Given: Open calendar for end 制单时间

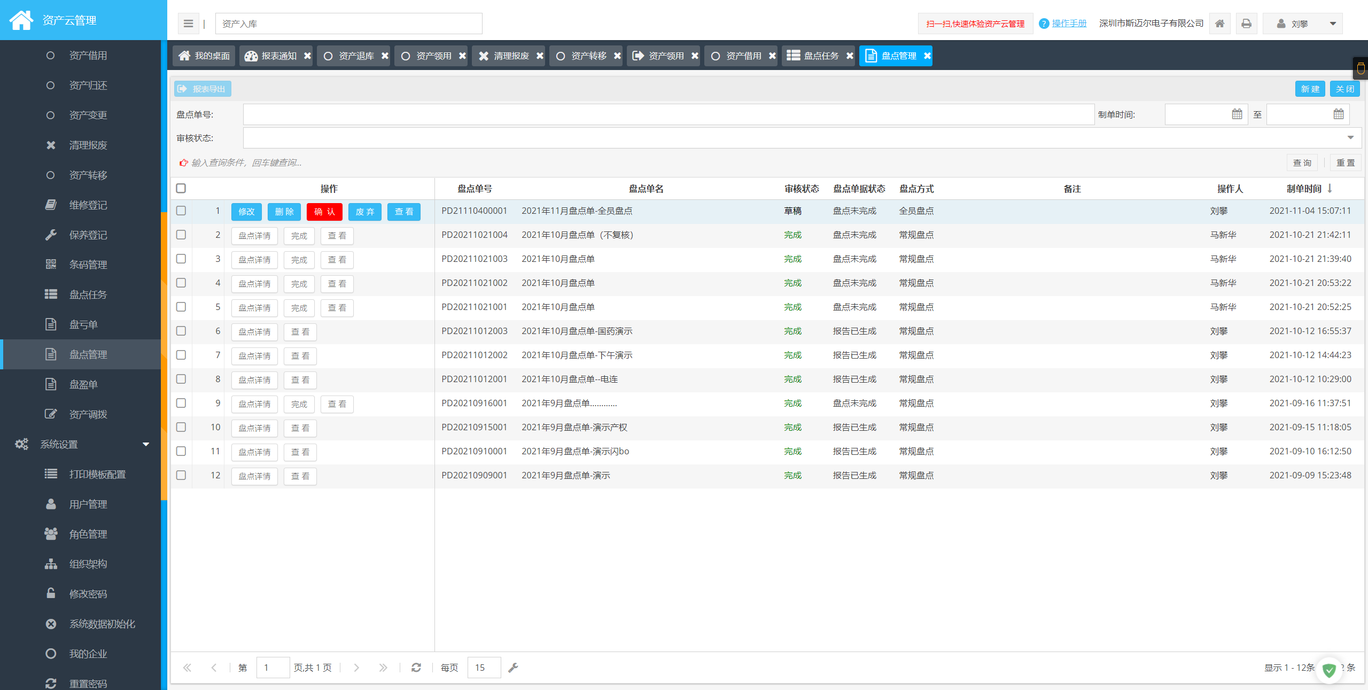Looking at the screenshot, I should 1338,114.
